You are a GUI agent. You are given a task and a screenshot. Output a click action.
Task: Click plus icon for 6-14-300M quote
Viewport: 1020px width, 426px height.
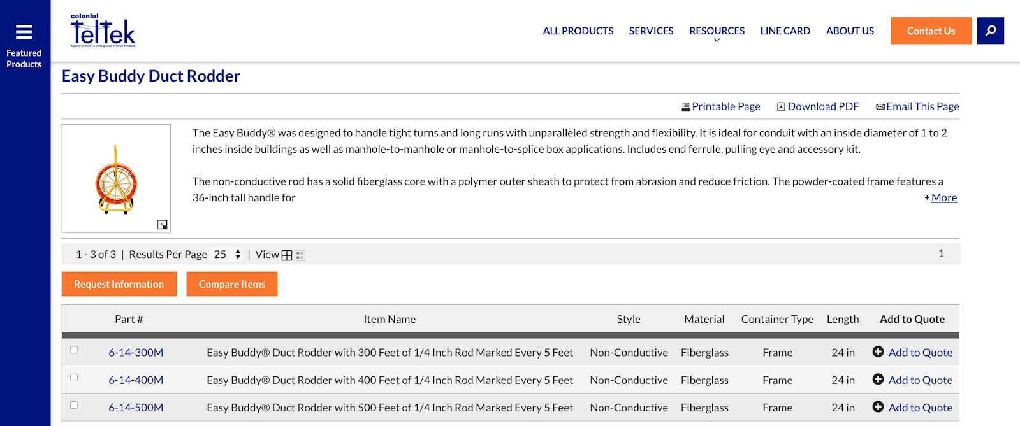(878, 352)
